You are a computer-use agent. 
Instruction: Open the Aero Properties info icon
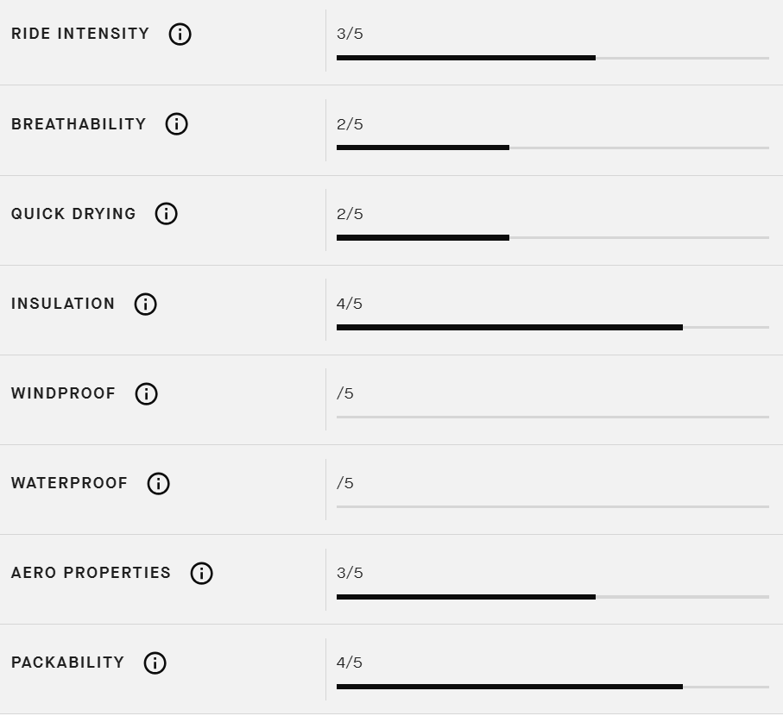pyautogui.click(x=201, y=573)
